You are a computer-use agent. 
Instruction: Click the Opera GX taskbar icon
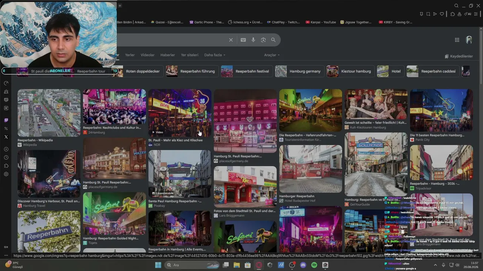(x=259, y=265)
